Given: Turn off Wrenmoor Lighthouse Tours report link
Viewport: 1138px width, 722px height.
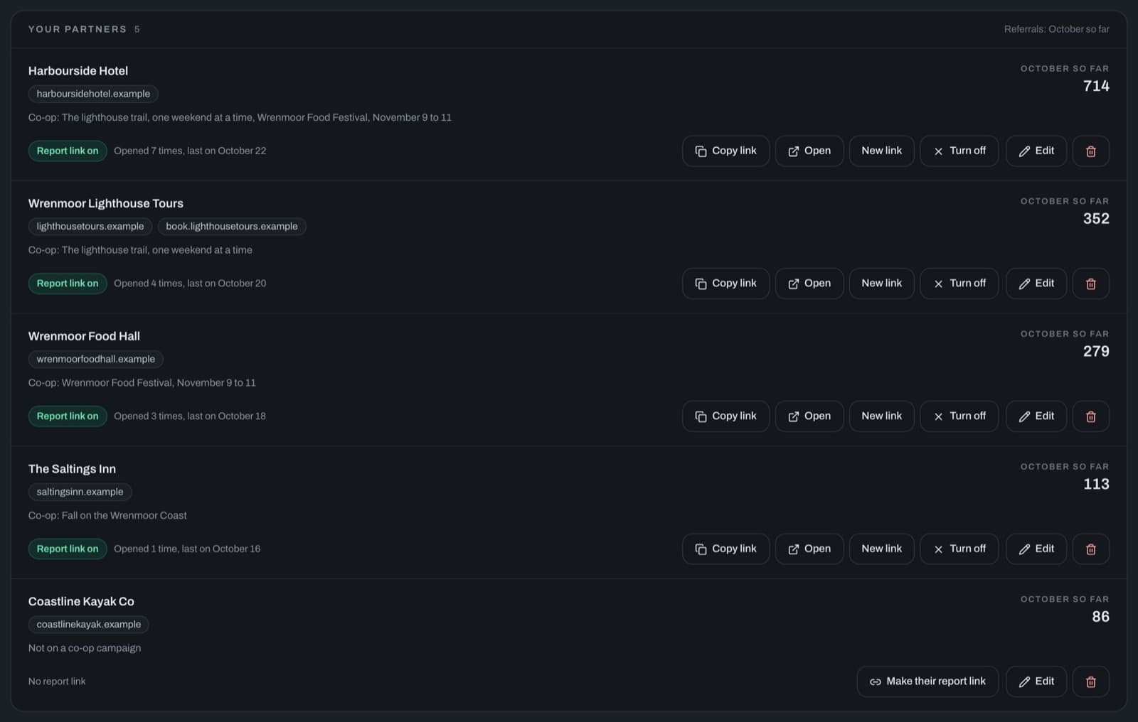Looking at the screenshot, I should pyautogui.click(x=959, y=284).
